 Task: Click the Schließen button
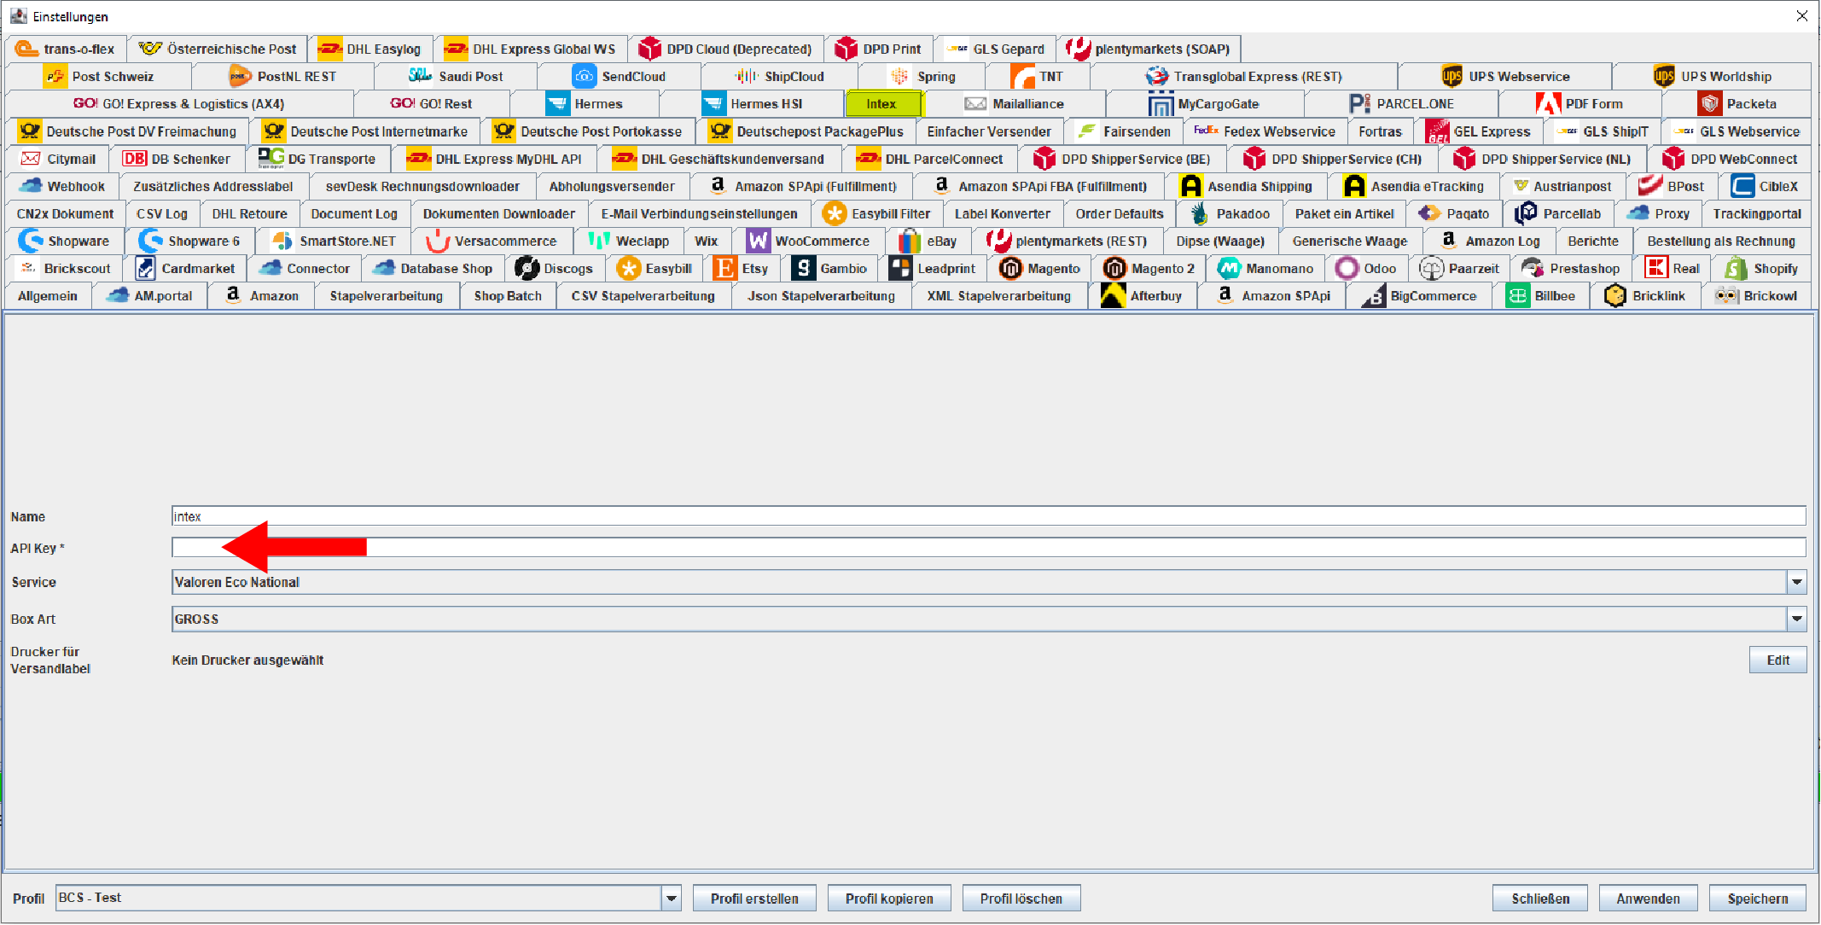click(x=1540, y=898)
